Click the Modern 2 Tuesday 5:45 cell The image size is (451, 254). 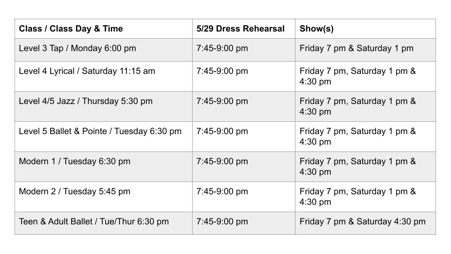click(103, 197)
